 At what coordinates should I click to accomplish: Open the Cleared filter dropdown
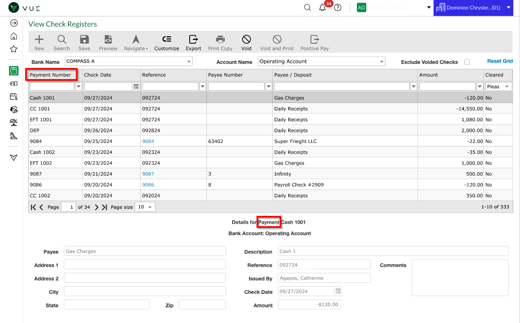[x=499, y=87]
